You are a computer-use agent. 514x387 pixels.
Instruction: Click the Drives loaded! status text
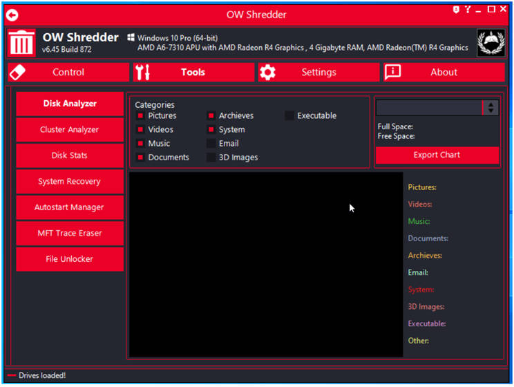pos(42,375)
